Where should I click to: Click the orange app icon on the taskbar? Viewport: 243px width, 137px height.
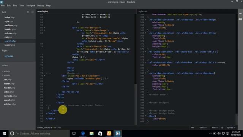click(109, 134)
